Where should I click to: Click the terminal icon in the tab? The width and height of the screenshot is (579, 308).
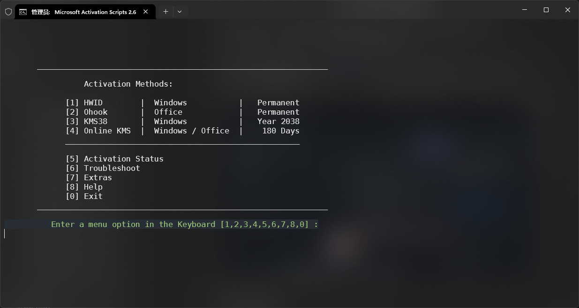(23, 12)
